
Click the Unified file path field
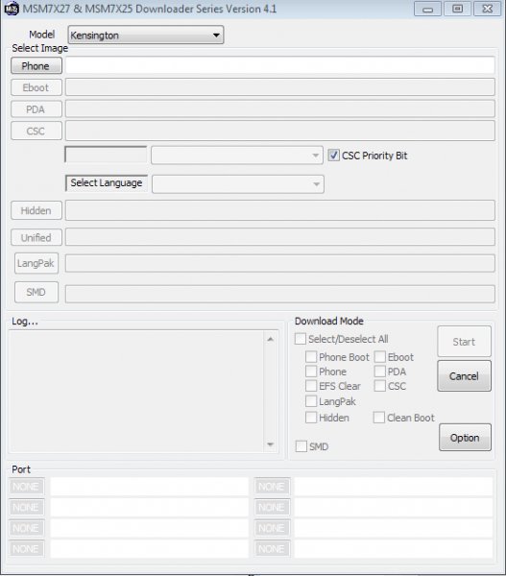(x=279, y=237)
